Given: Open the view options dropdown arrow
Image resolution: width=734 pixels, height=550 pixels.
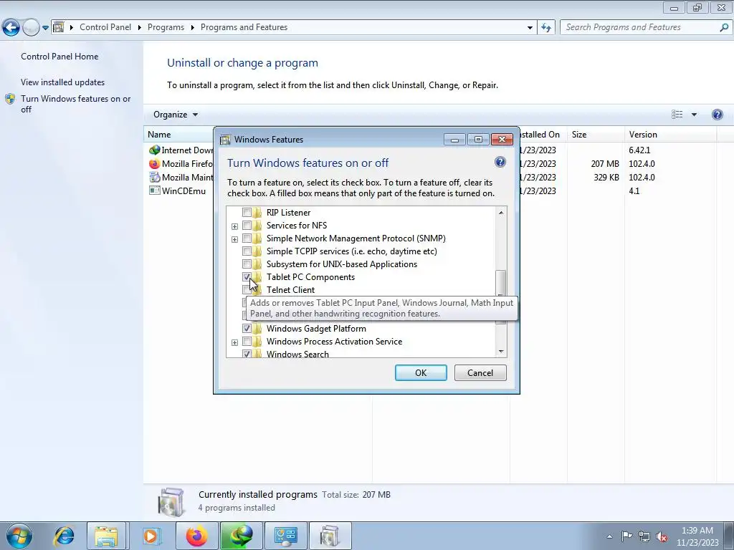Looking at the screenshot, I should 694,115.
